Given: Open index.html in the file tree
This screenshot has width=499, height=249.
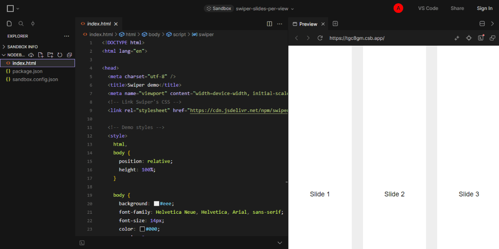Looking at the screenshot, I should click(37, 63).
